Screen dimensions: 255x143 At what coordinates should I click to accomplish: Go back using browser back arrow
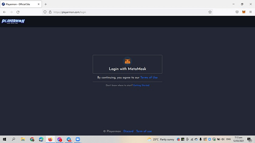[5, 12]
